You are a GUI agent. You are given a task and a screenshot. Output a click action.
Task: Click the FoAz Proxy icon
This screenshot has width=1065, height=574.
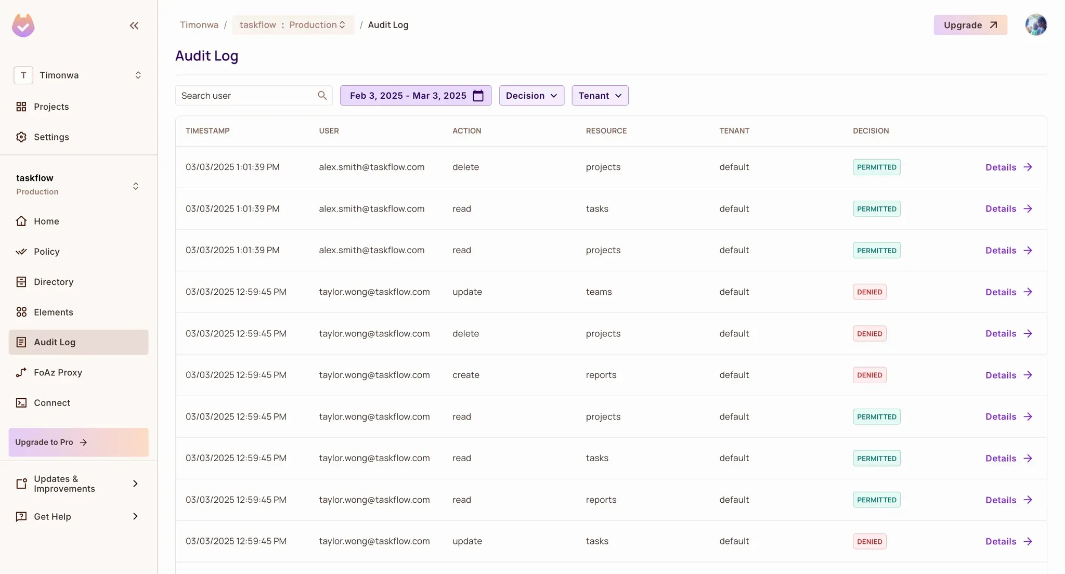click(x=21, y=372)
